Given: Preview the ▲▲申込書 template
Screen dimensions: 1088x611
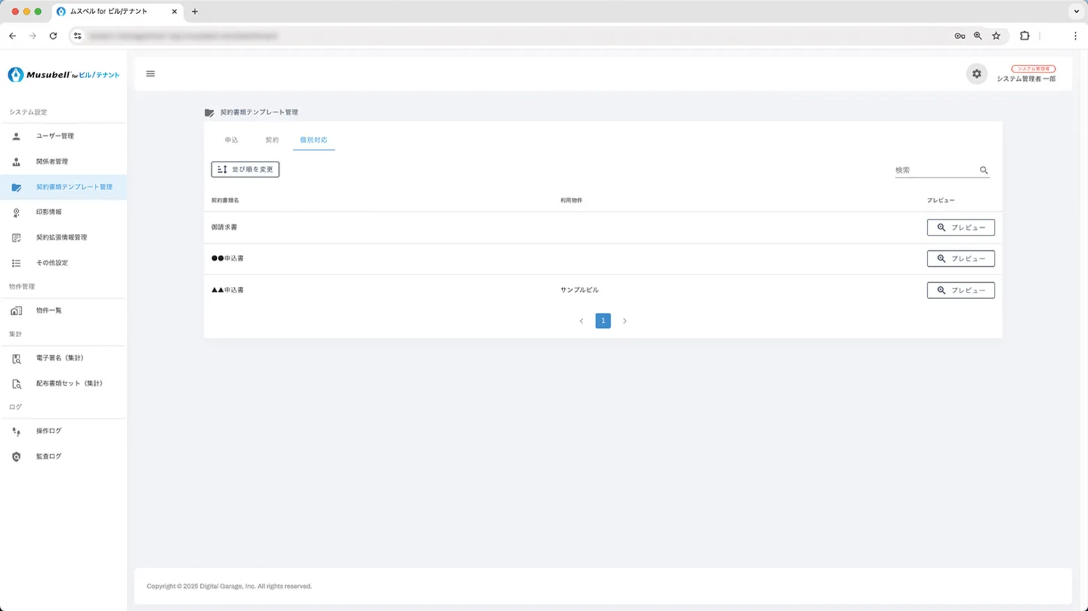Looking at the screenshot, I should click(960, 291).
